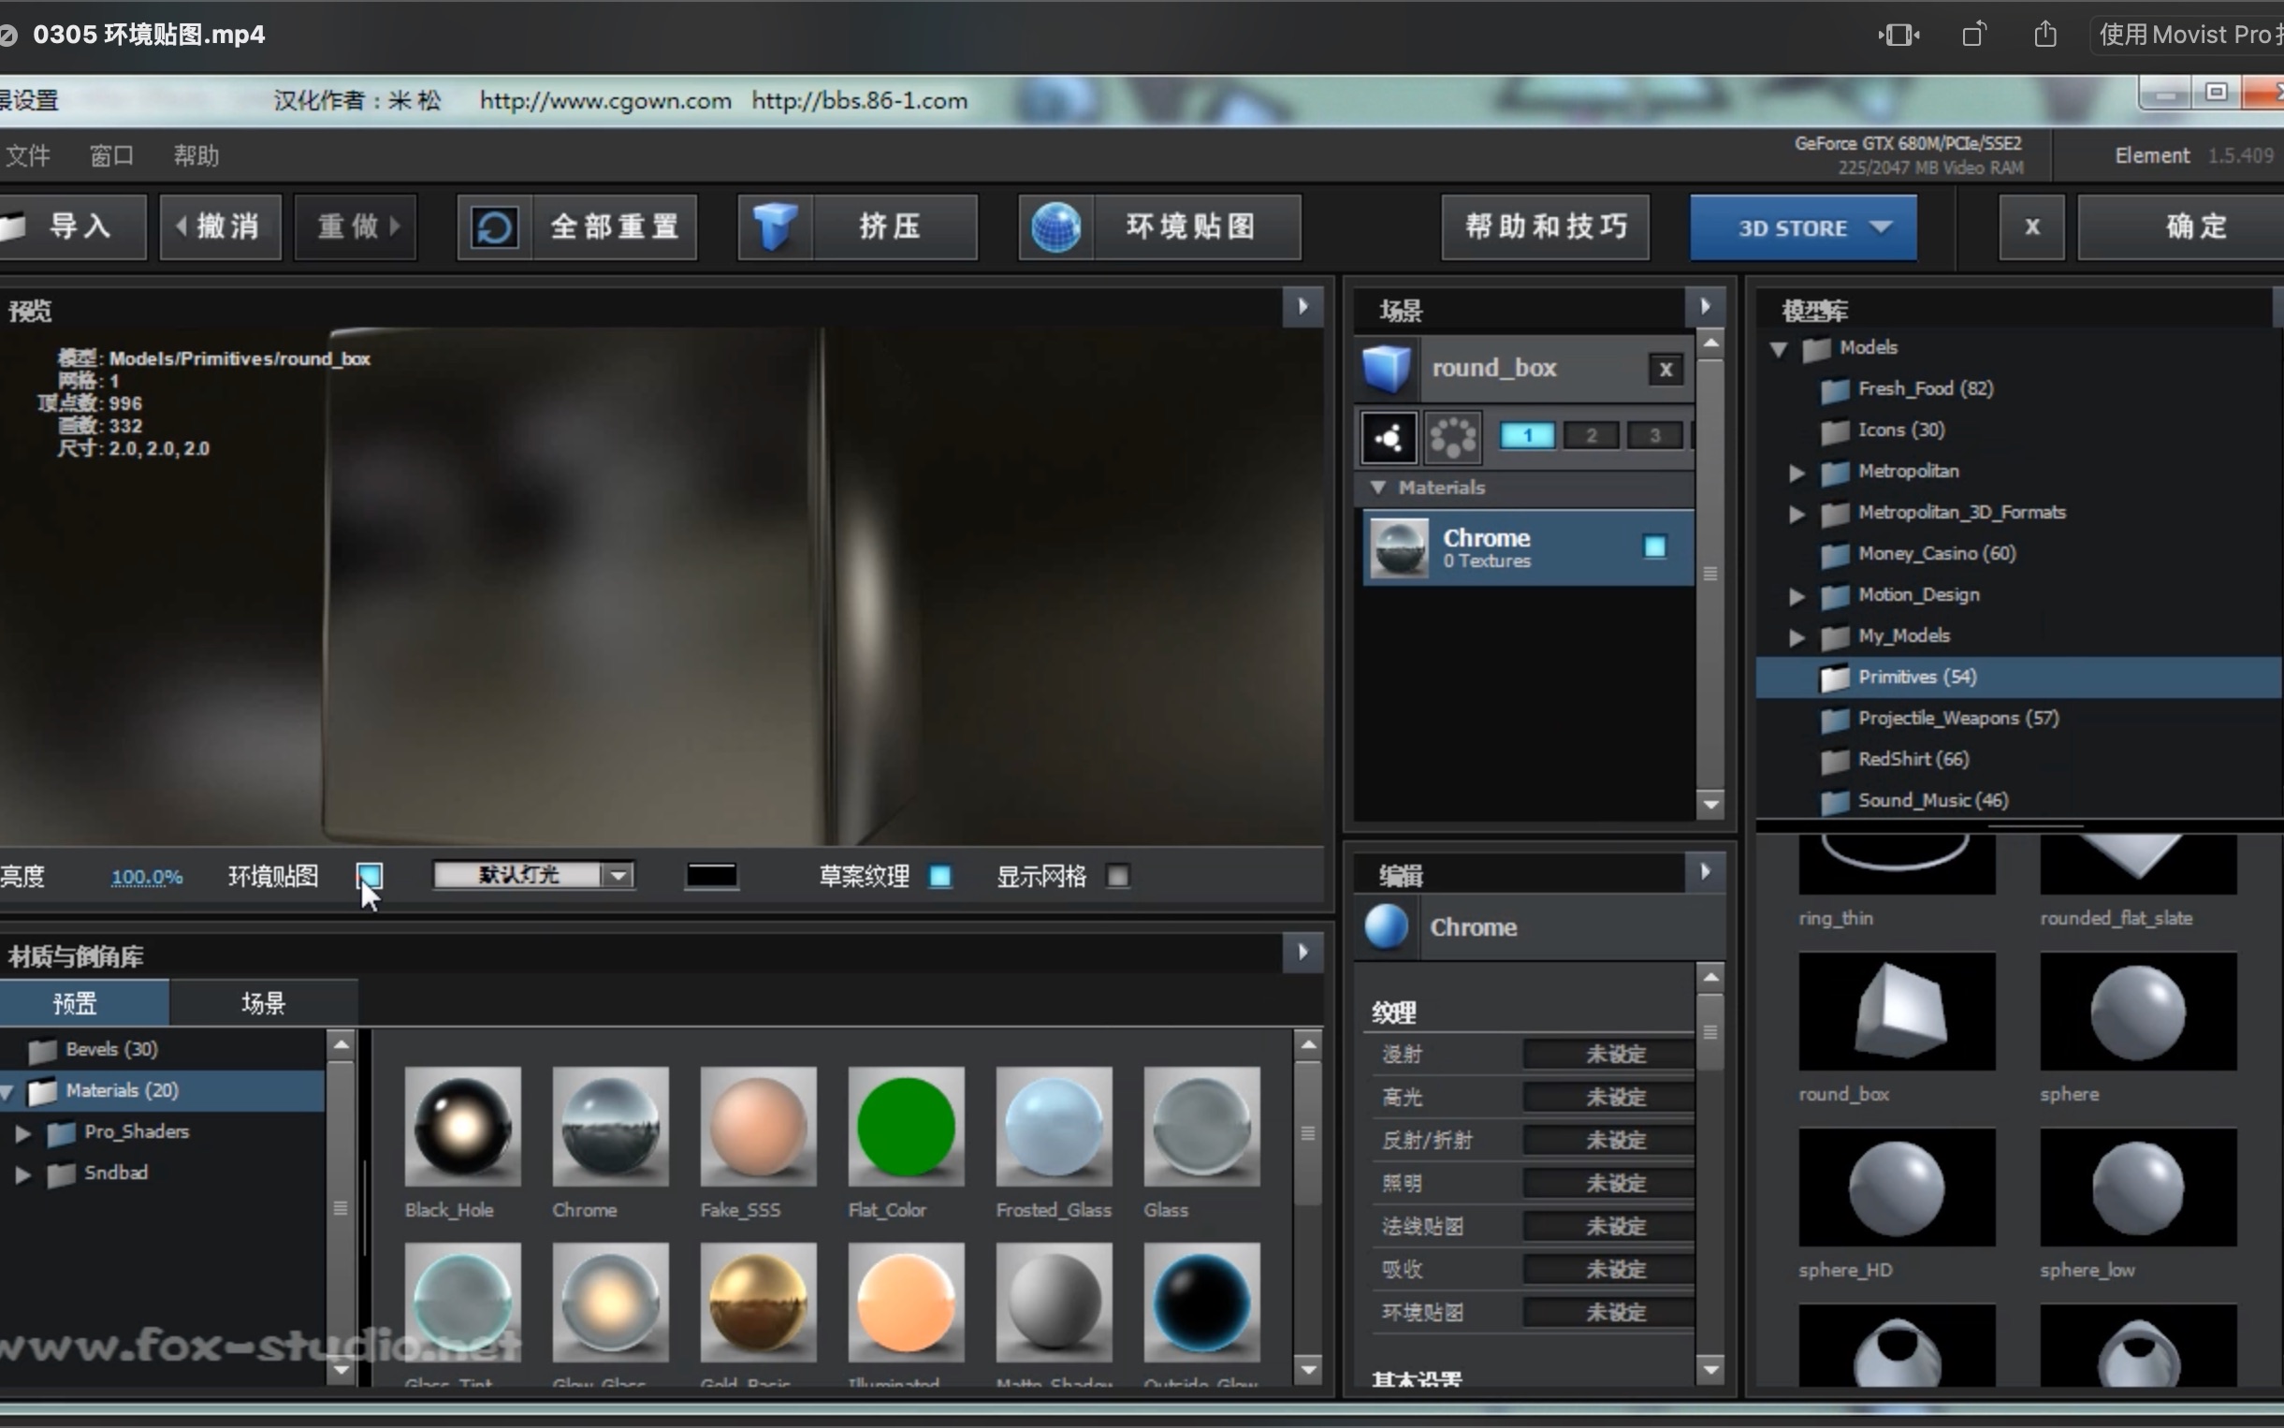2284x1428 pixels.
Task: Expand the Metropolitan folder in model library
Action: pos(1797,472)
